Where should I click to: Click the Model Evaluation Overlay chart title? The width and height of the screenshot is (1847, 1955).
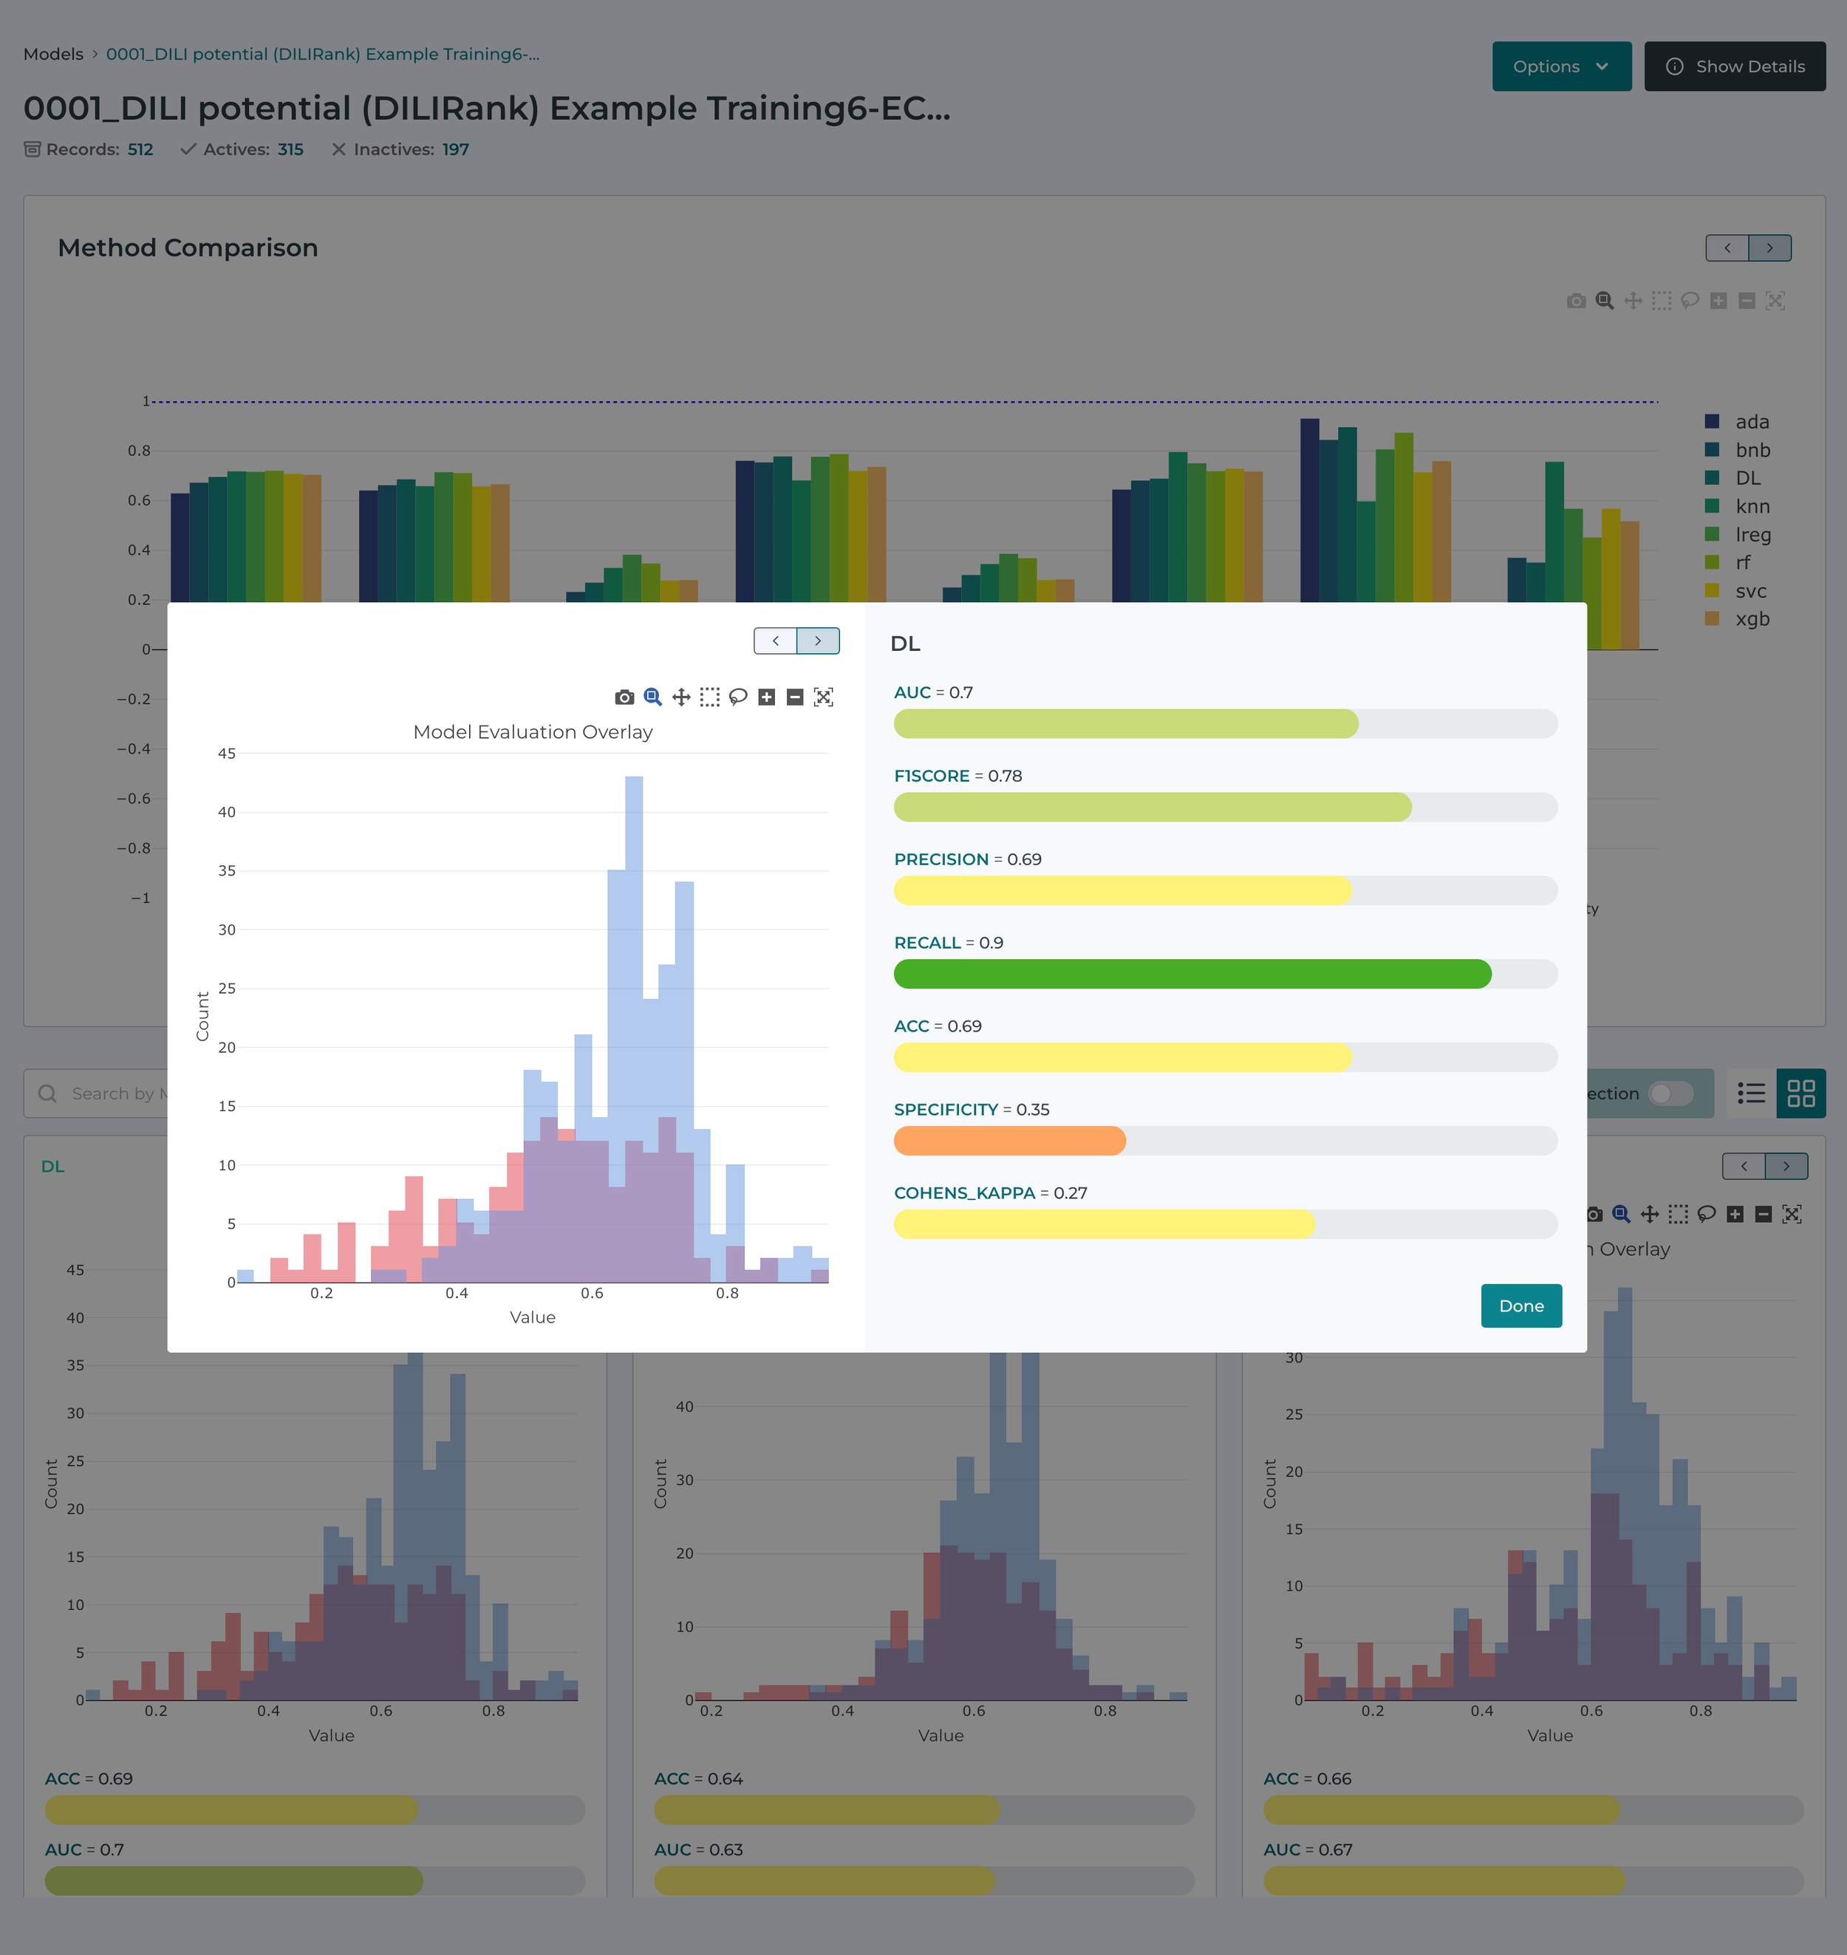click(533, 731)
